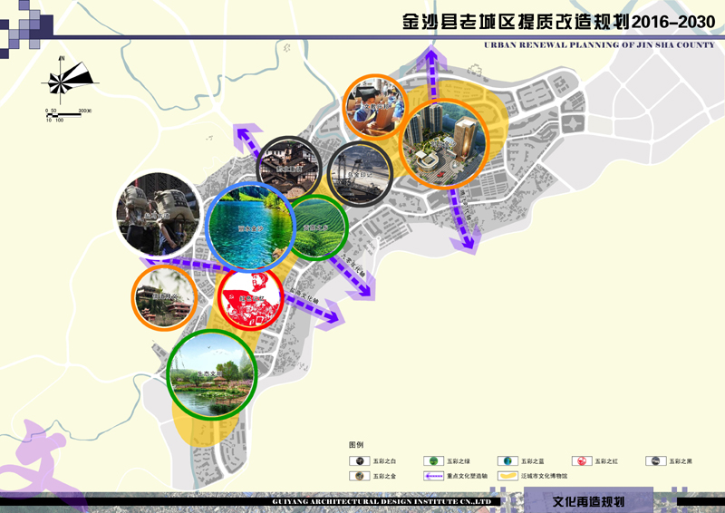Image resolution: width=725 pixels, height=513 pixels.
Task: Click the 五彩之黑 legend icon
Action: coord(656,461)
